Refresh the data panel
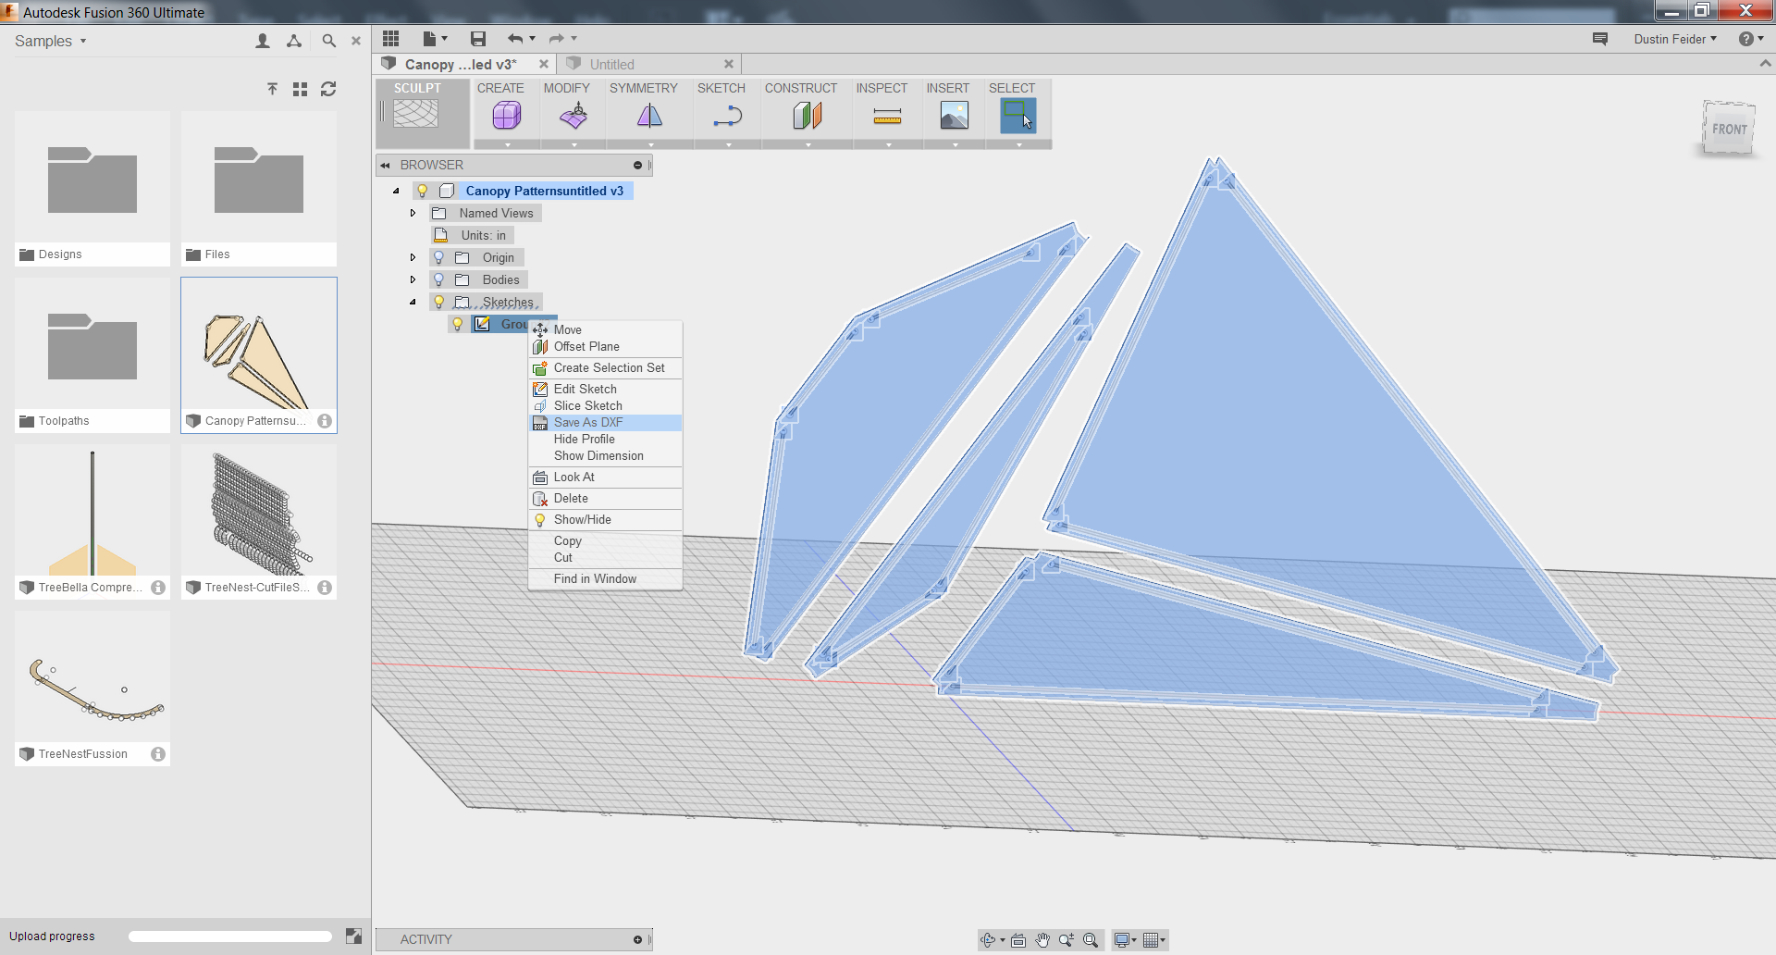Image resolution: width=1776 pixels, height=955 pixels. click(x=328, y=89)
